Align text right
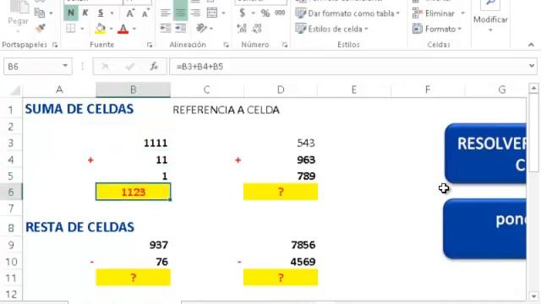The image size is (541, 304). [x=195, y=14]
